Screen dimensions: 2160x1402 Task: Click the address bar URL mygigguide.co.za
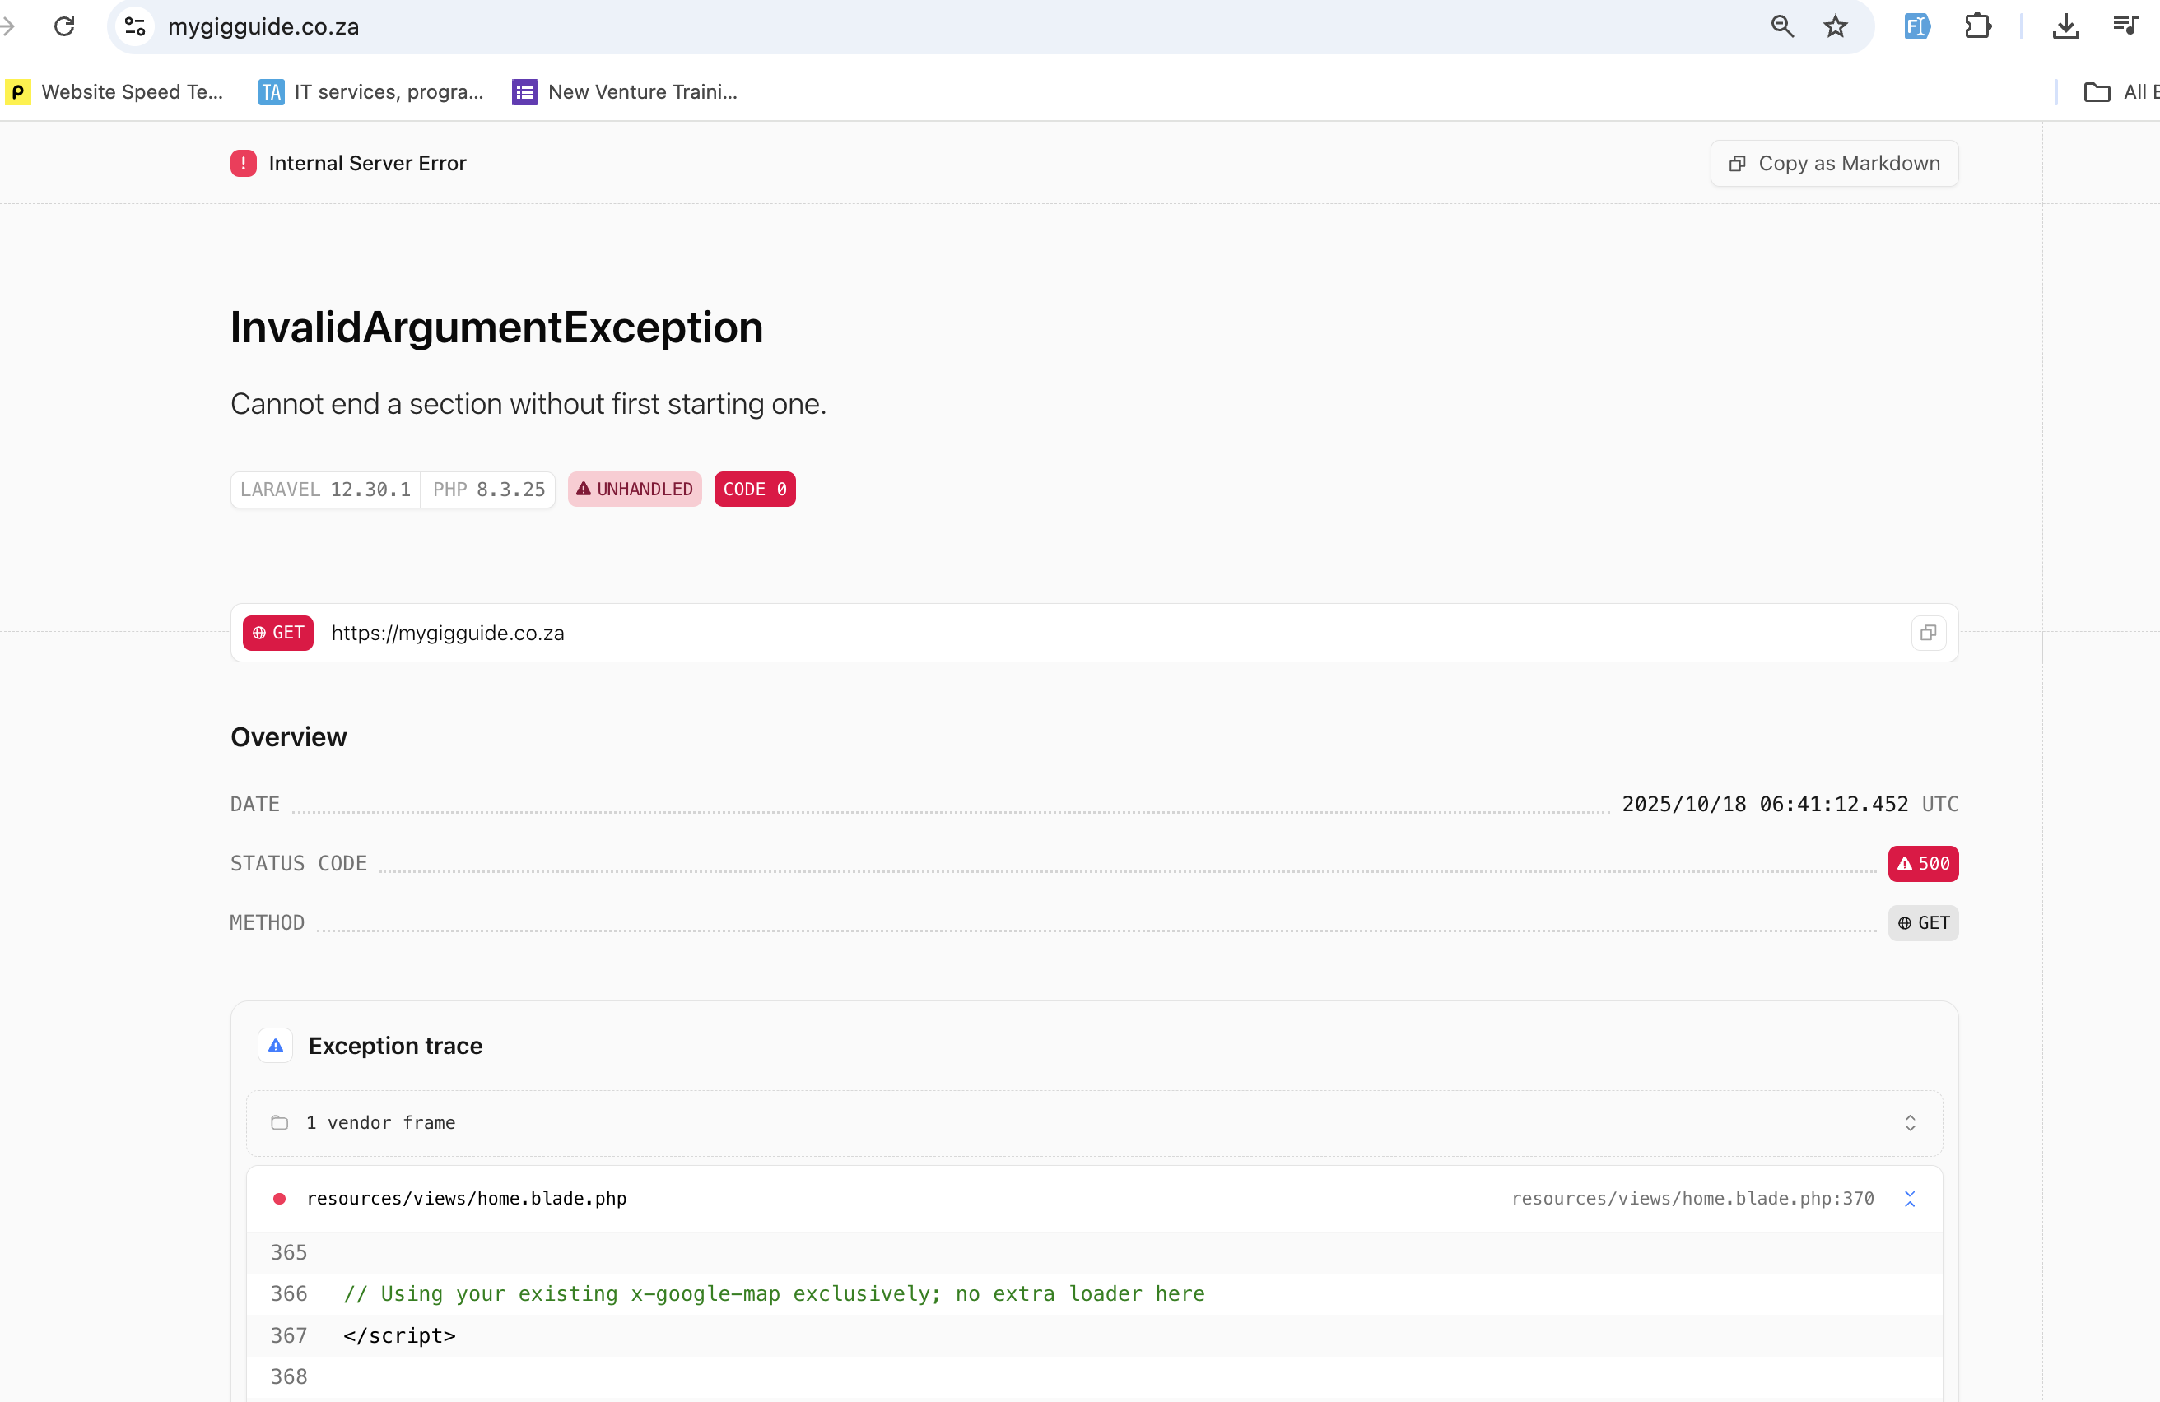263,26
